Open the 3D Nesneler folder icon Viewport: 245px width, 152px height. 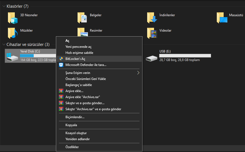(x=13, y=18)
